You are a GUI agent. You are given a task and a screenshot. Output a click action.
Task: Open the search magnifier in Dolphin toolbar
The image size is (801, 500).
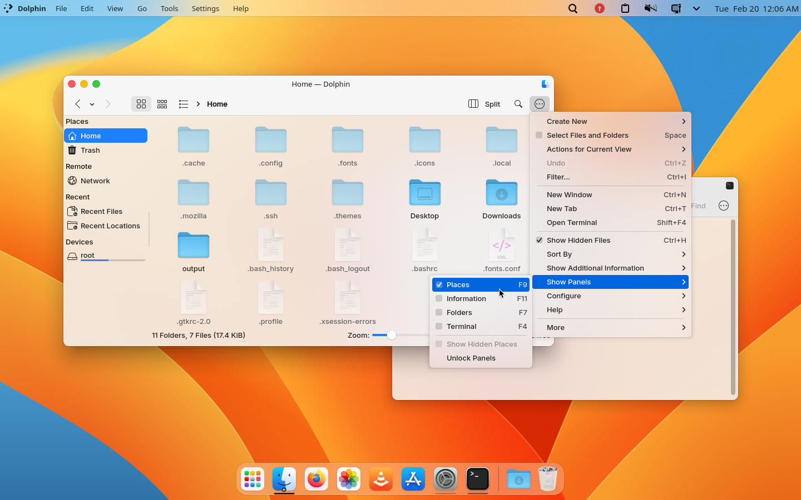[x=518, y=104]
